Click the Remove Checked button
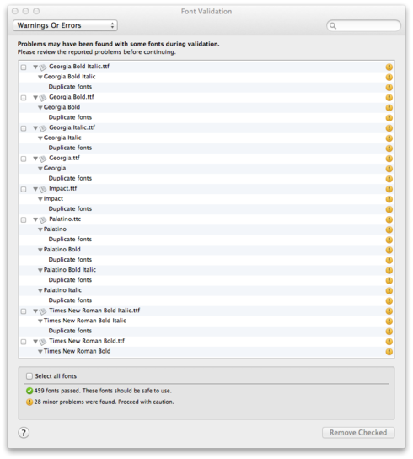Viewport: 413px width, 459px height. [x=358, y=432]
